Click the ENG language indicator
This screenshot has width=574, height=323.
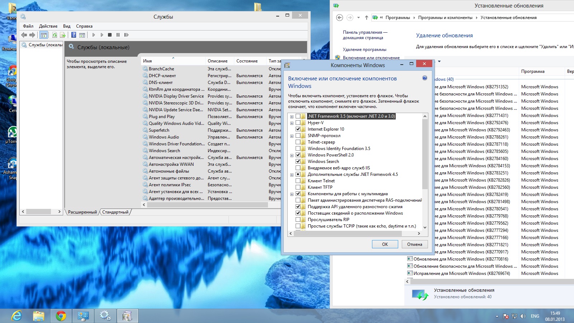click(x=535, y=316)
